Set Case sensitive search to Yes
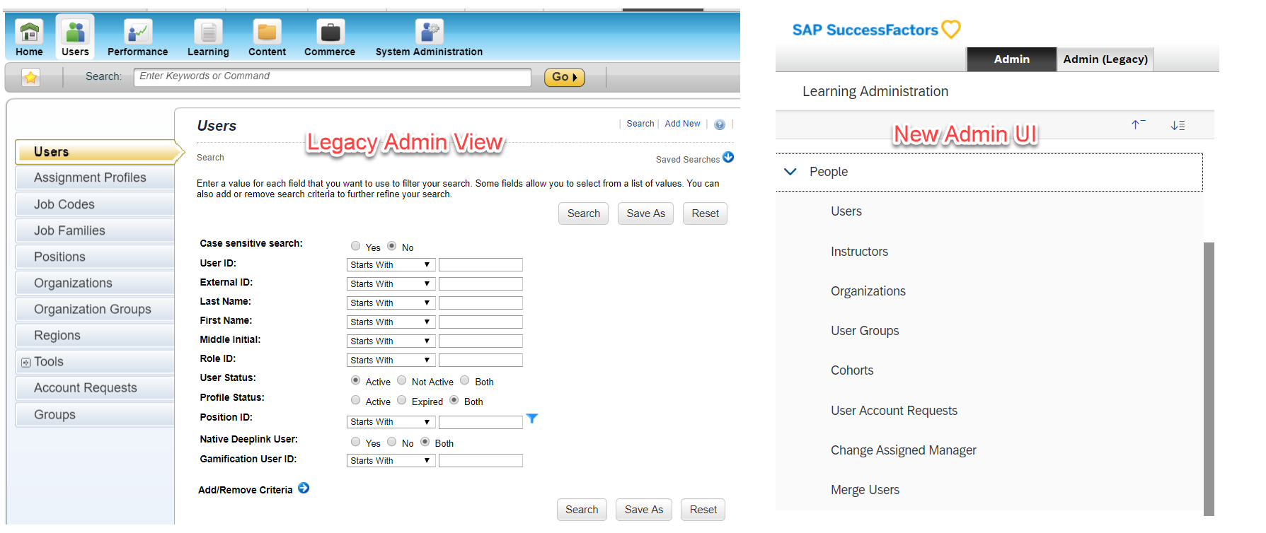 355,246
